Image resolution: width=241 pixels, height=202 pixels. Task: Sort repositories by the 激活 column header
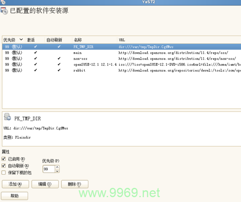(x=31, y=40)
